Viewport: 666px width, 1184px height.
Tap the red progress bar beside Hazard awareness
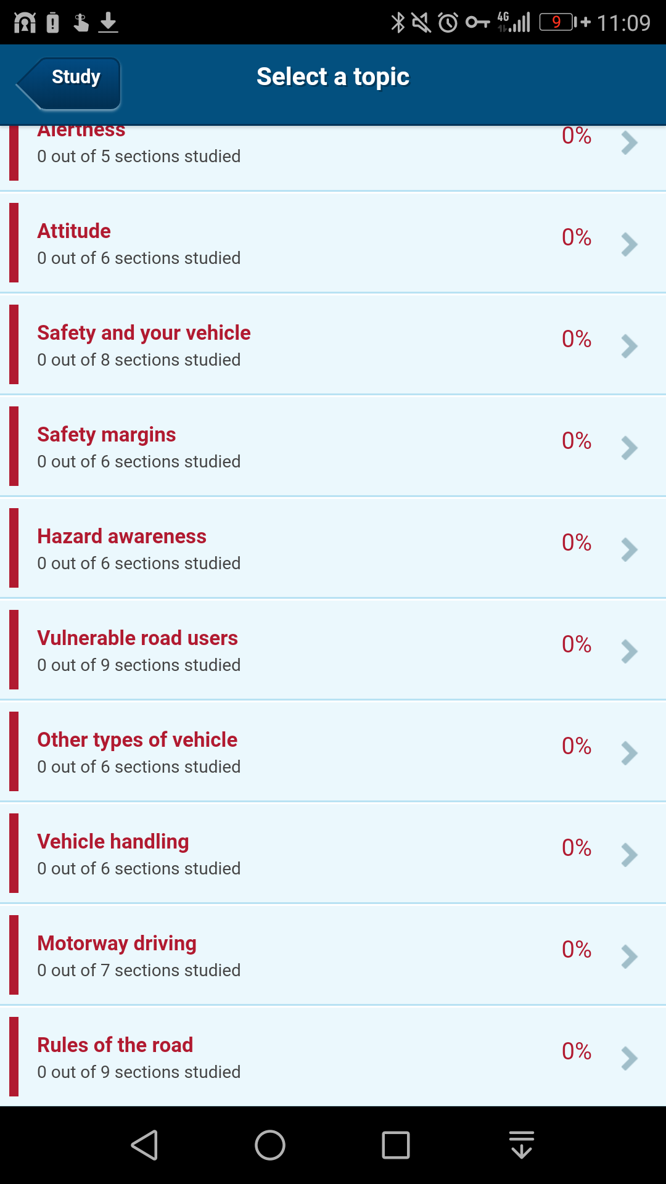click(x=14, y=548)
